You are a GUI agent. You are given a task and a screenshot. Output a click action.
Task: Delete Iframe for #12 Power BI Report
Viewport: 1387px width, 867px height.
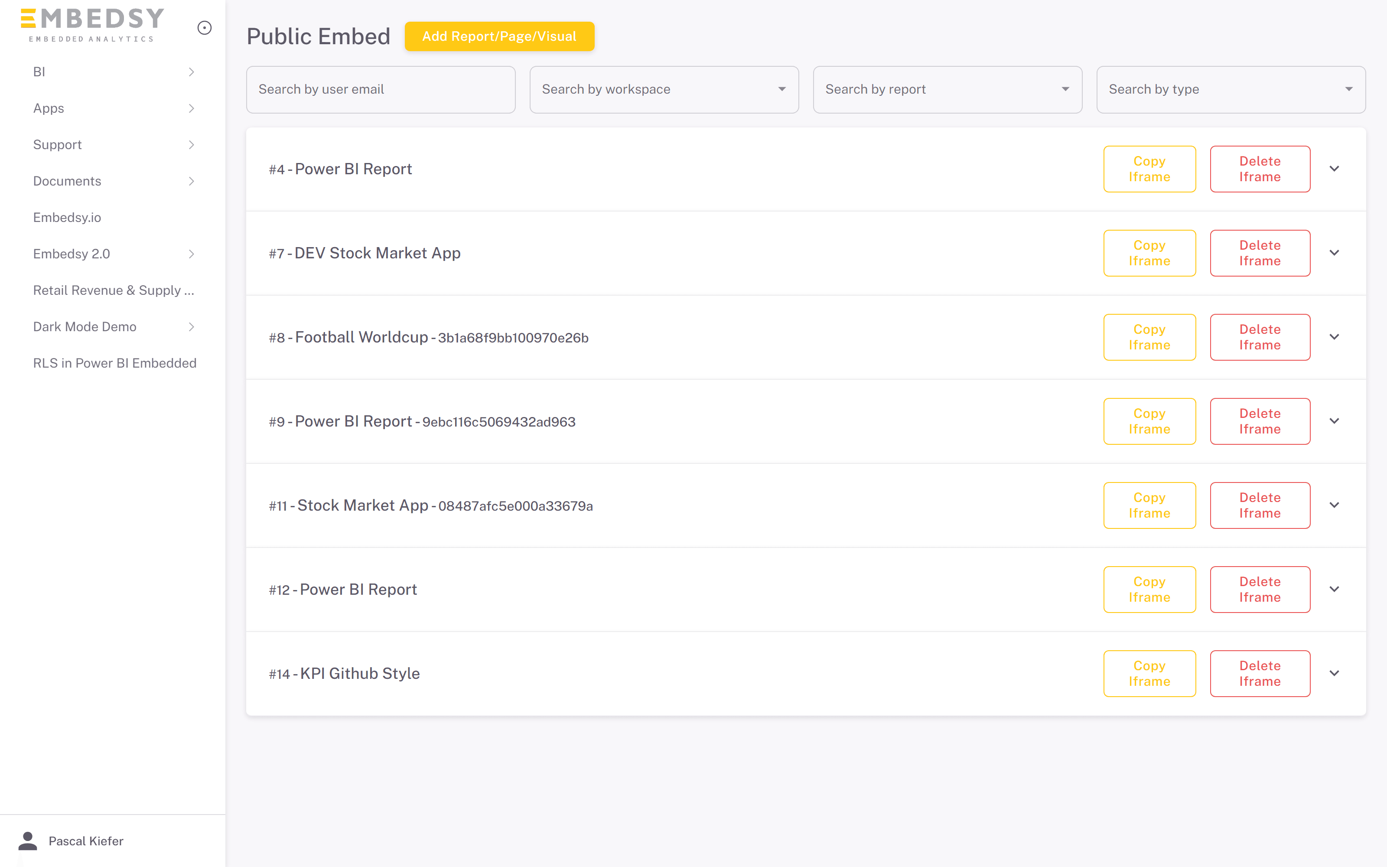point(1260,590)
